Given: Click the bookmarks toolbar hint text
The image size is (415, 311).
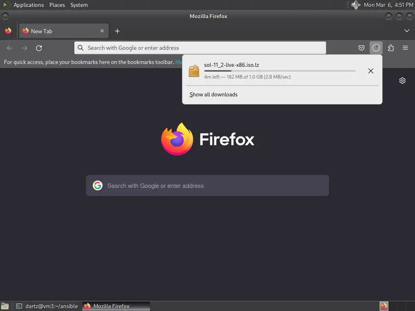Looking at the screenshot, I should [x=89, y=62].
